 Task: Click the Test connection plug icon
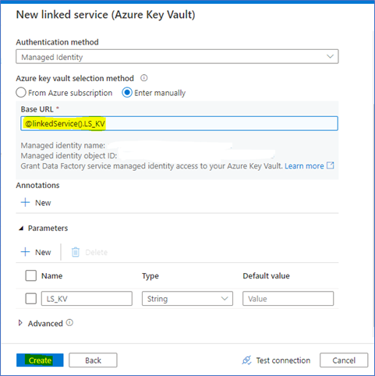(x=246, y=360)
